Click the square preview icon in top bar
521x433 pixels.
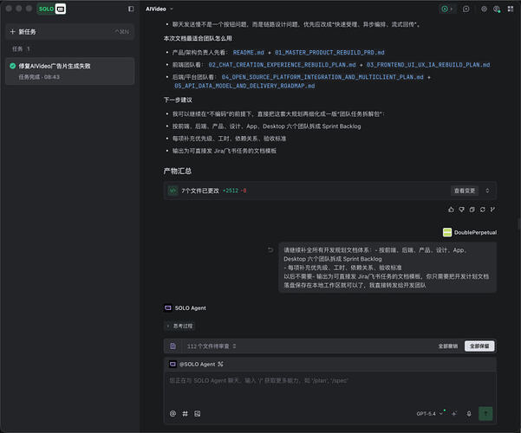tap(466, 9)
